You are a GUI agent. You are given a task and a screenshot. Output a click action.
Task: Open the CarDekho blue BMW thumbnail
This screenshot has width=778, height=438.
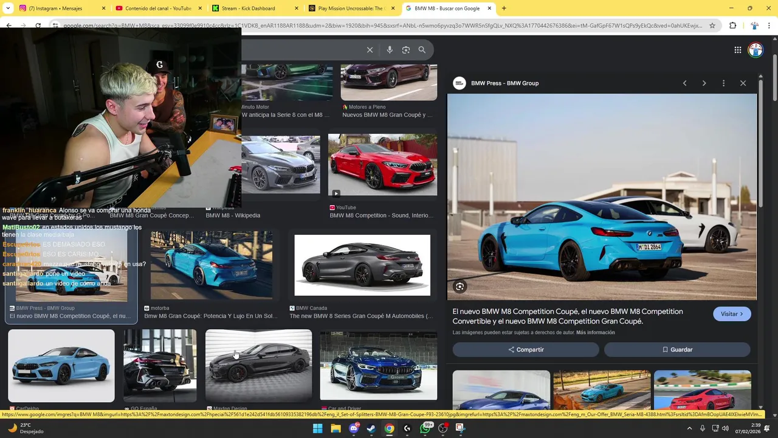click(x=61, y=366)
